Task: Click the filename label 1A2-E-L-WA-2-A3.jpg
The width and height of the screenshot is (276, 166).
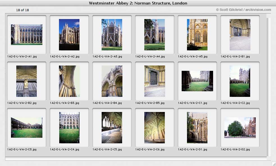Action: pyautogui.click(x=107, y=57)
